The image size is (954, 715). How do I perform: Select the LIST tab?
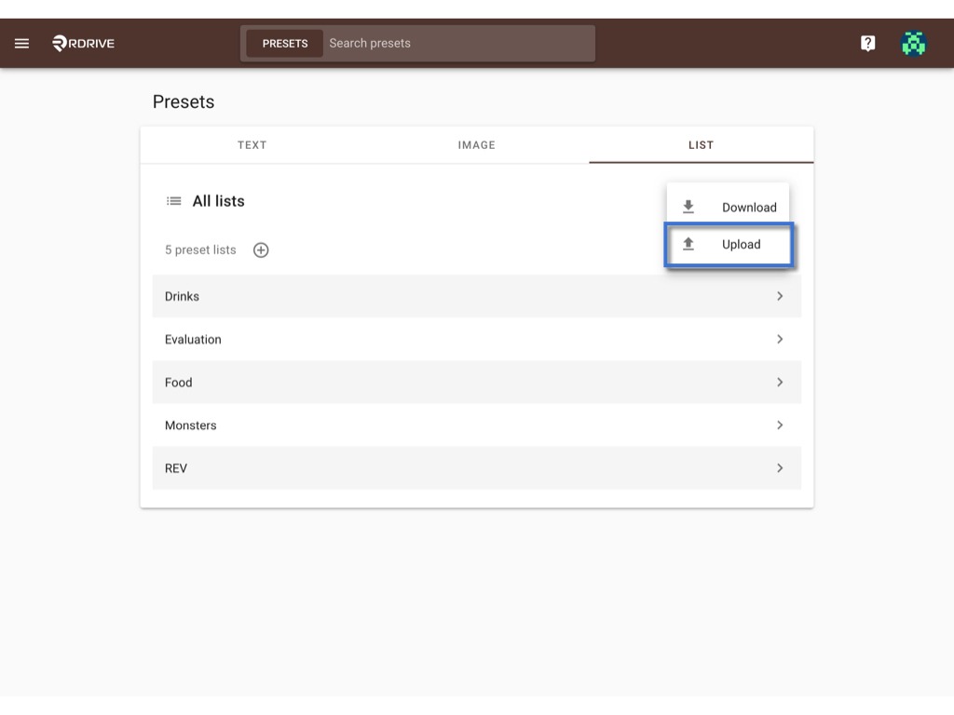[x=701, y=145]
